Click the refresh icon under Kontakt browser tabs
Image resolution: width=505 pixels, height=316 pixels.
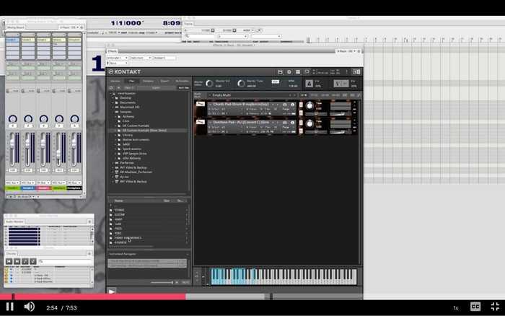click(x=111, y=87)
